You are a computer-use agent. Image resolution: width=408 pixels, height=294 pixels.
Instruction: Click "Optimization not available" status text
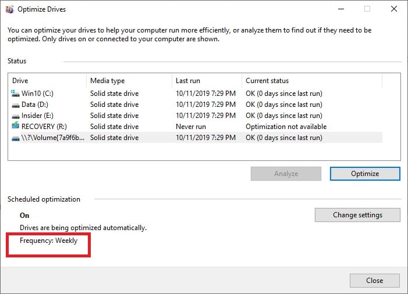(x=286, y=127)
